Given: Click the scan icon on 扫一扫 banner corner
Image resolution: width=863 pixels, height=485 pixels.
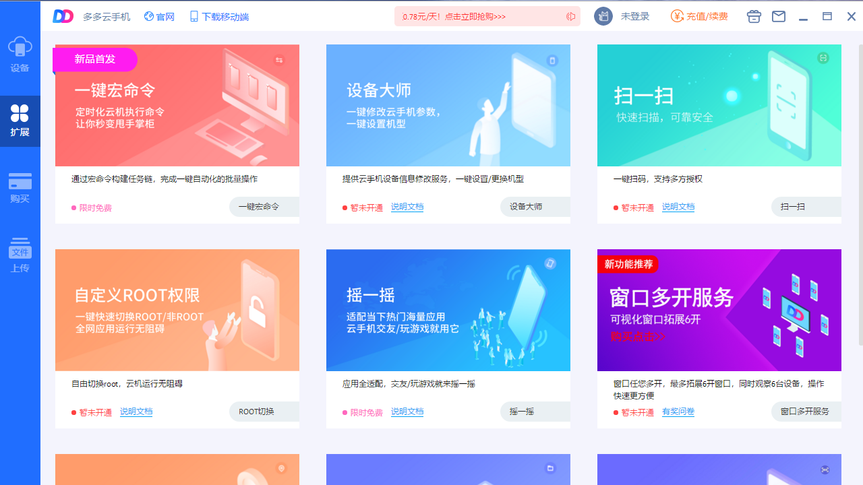Looking at the screenshot, I should 823,59.
